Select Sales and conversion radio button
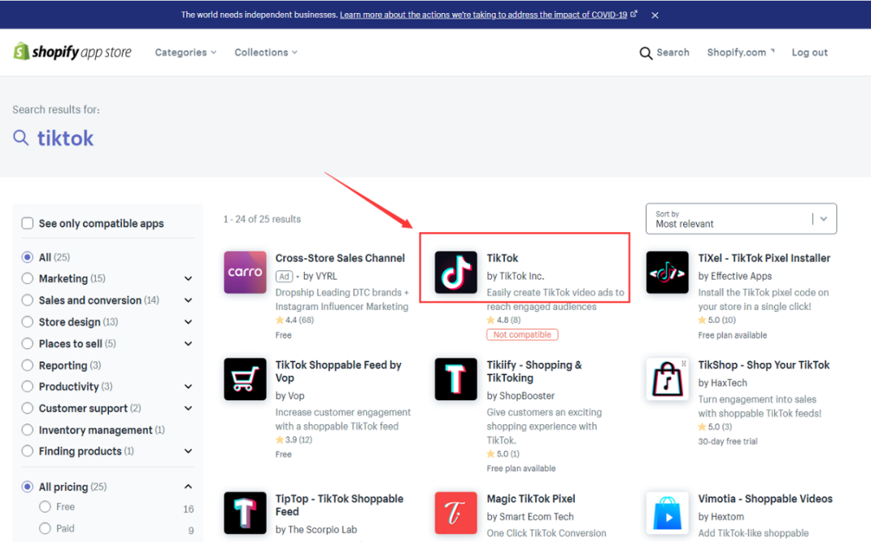The image size is (871, 542). tap(27, 300)
